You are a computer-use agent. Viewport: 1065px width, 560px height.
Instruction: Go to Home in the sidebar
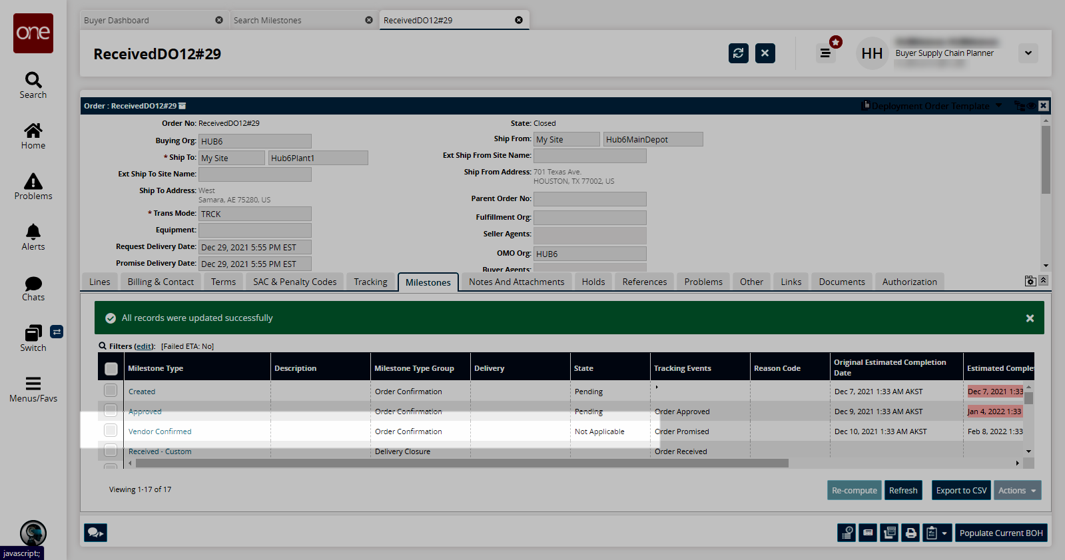click(x=33, y=136)
